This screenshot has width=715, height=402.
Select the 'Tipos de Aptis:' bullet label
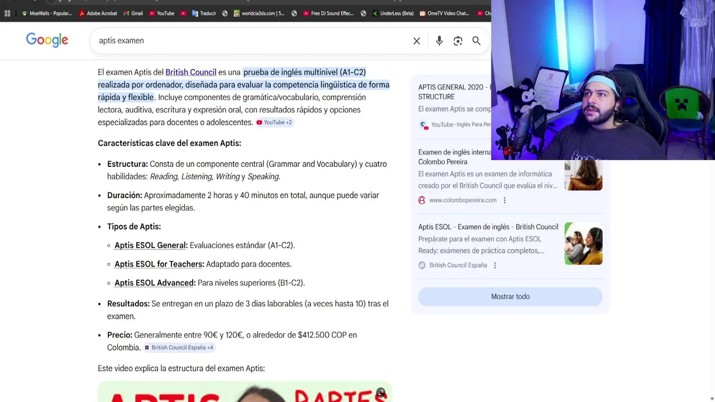[x=134, y=227]
